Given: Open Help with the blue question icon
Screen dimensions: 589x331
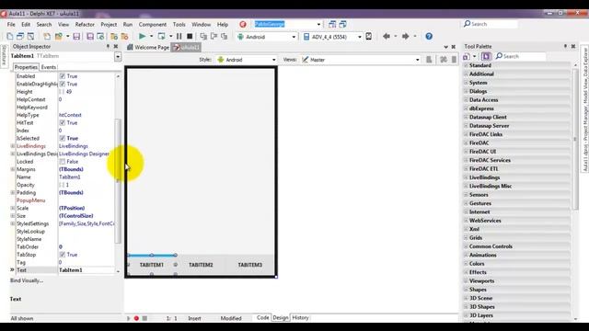Looking at the screenshot, I should 429,37.
